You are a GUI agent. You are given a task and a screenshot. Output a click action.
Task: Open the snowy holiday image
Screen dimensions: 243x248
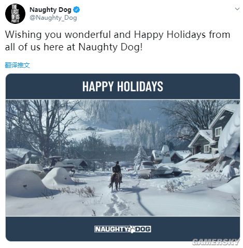[x=123, y=158]
